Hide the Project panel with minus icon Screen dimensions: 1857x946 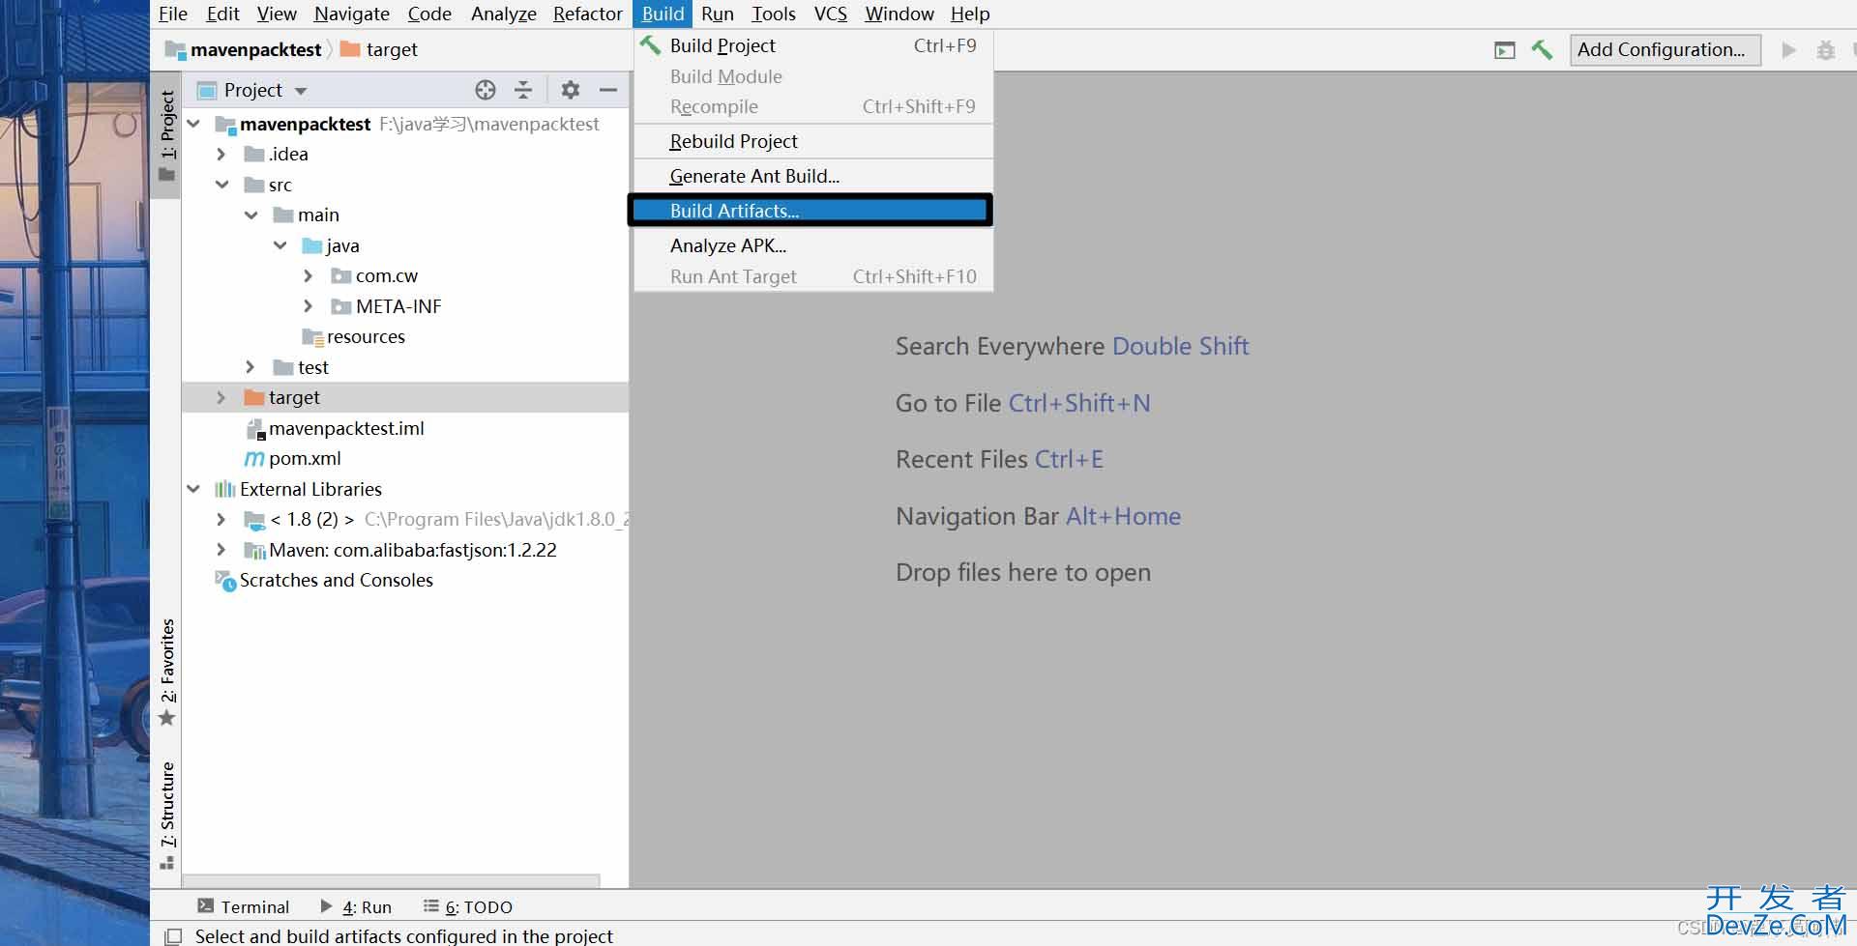608,90
